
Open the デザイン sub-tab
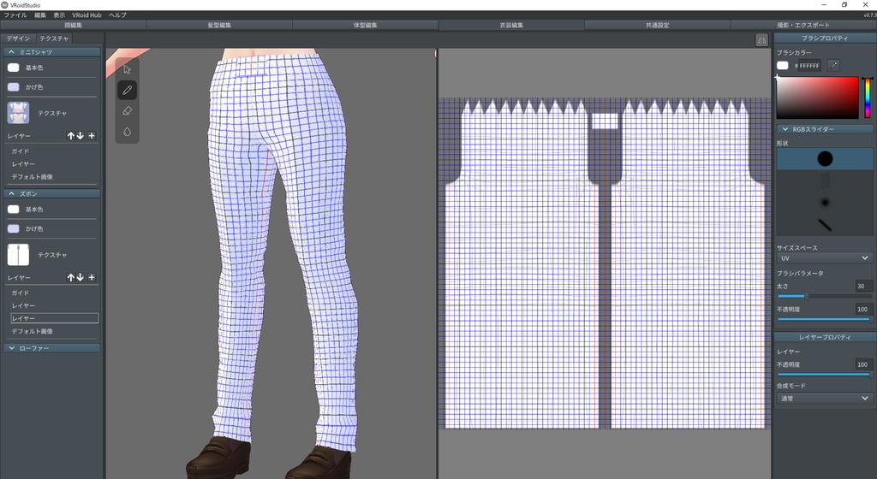point(18,38)
